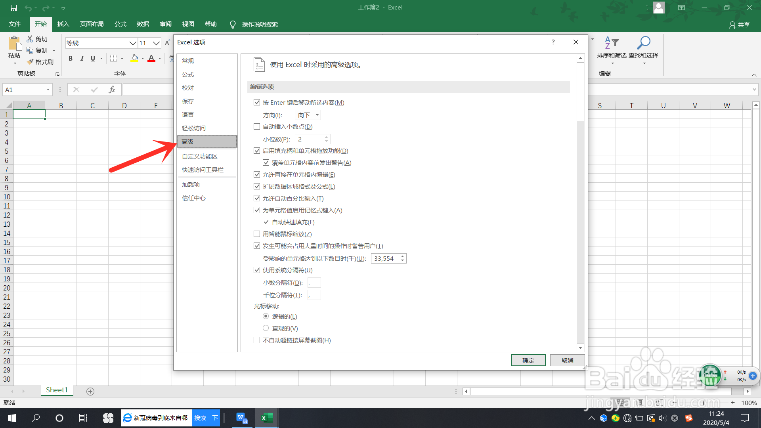Toggle use system separators checkbox
This screenshot has width=761, height=428.
pos(257,270)
